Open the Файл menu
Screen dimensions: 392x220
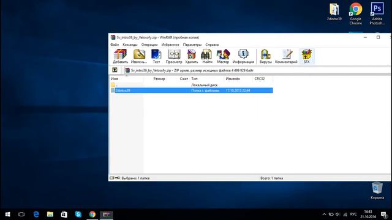pyautogui.click(x=115, y=45)
